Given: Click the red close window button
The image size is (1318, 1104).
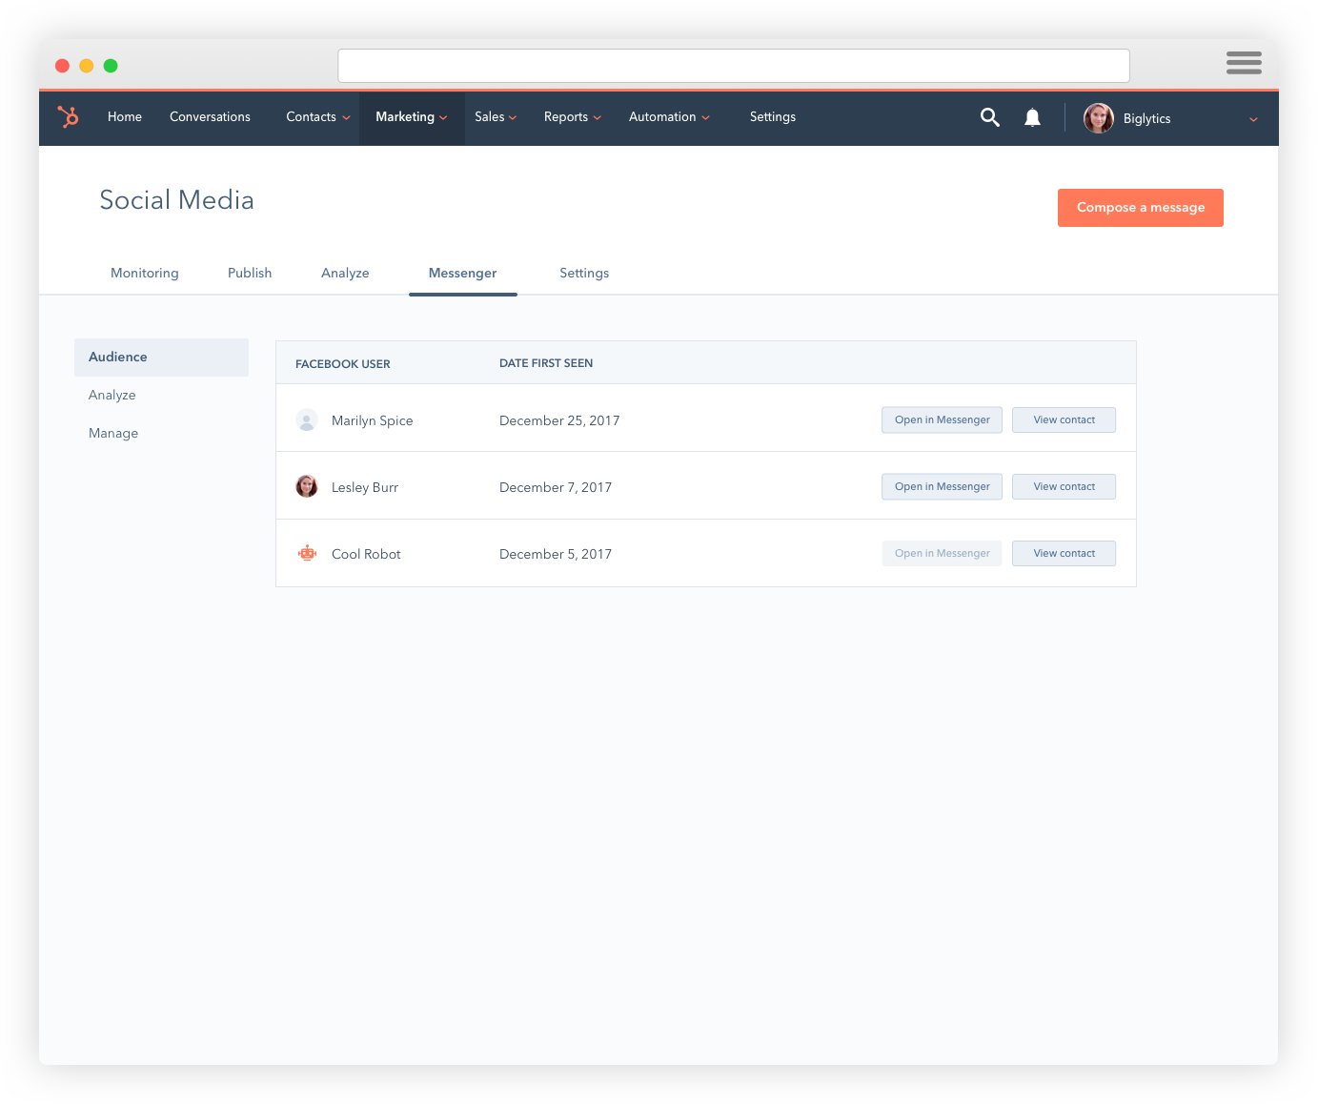Looking at the screenshot, I should (x=62, y=66).
